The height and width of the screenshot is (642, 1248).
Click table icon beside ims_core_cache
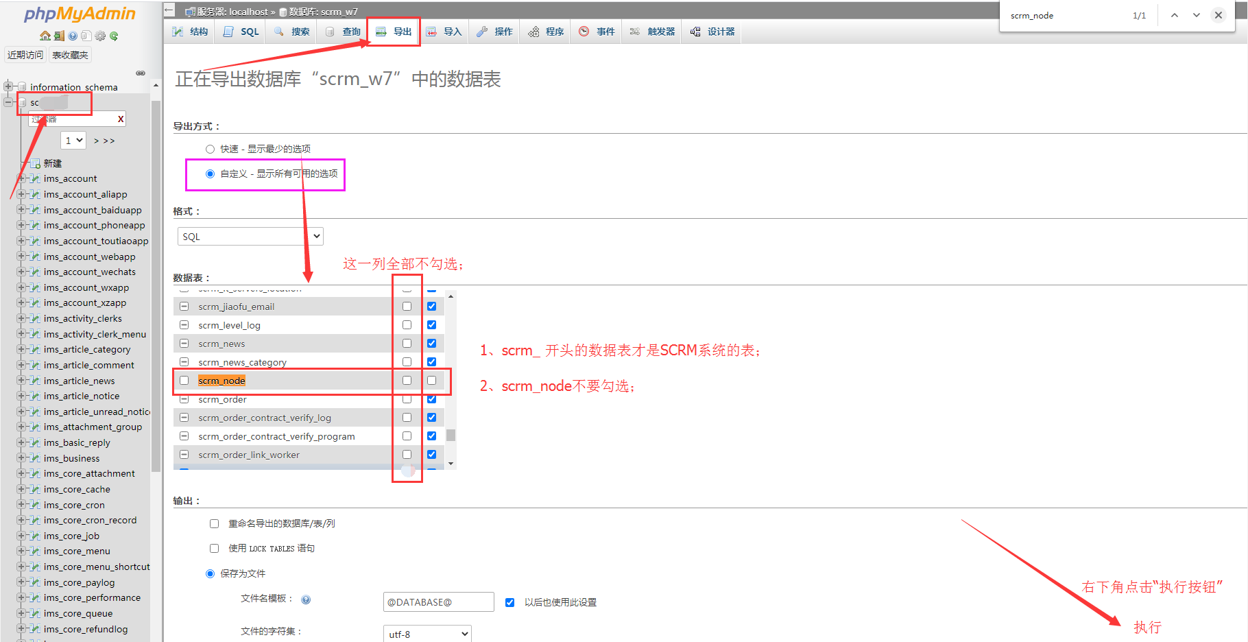[35, 489]
